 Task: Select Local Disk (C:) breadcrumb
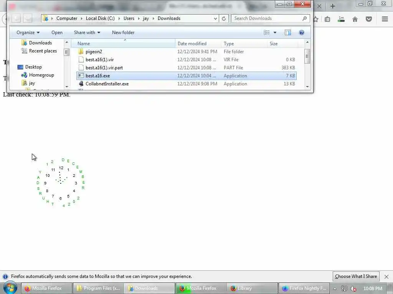[100, 18]
